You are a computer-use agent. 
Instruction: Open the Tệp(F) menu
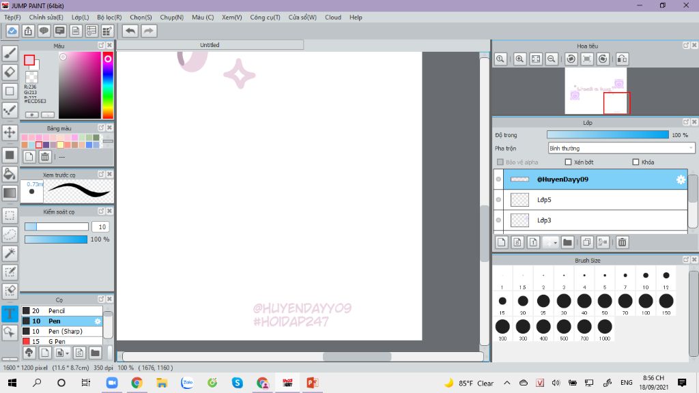12,17
